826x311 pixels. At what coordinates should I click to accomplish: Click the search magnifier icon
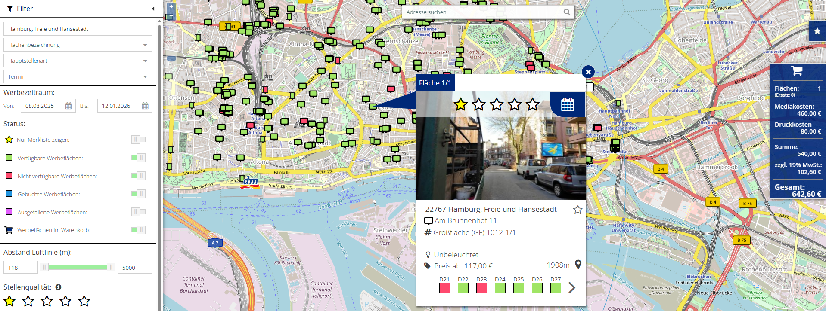[567, 12]
